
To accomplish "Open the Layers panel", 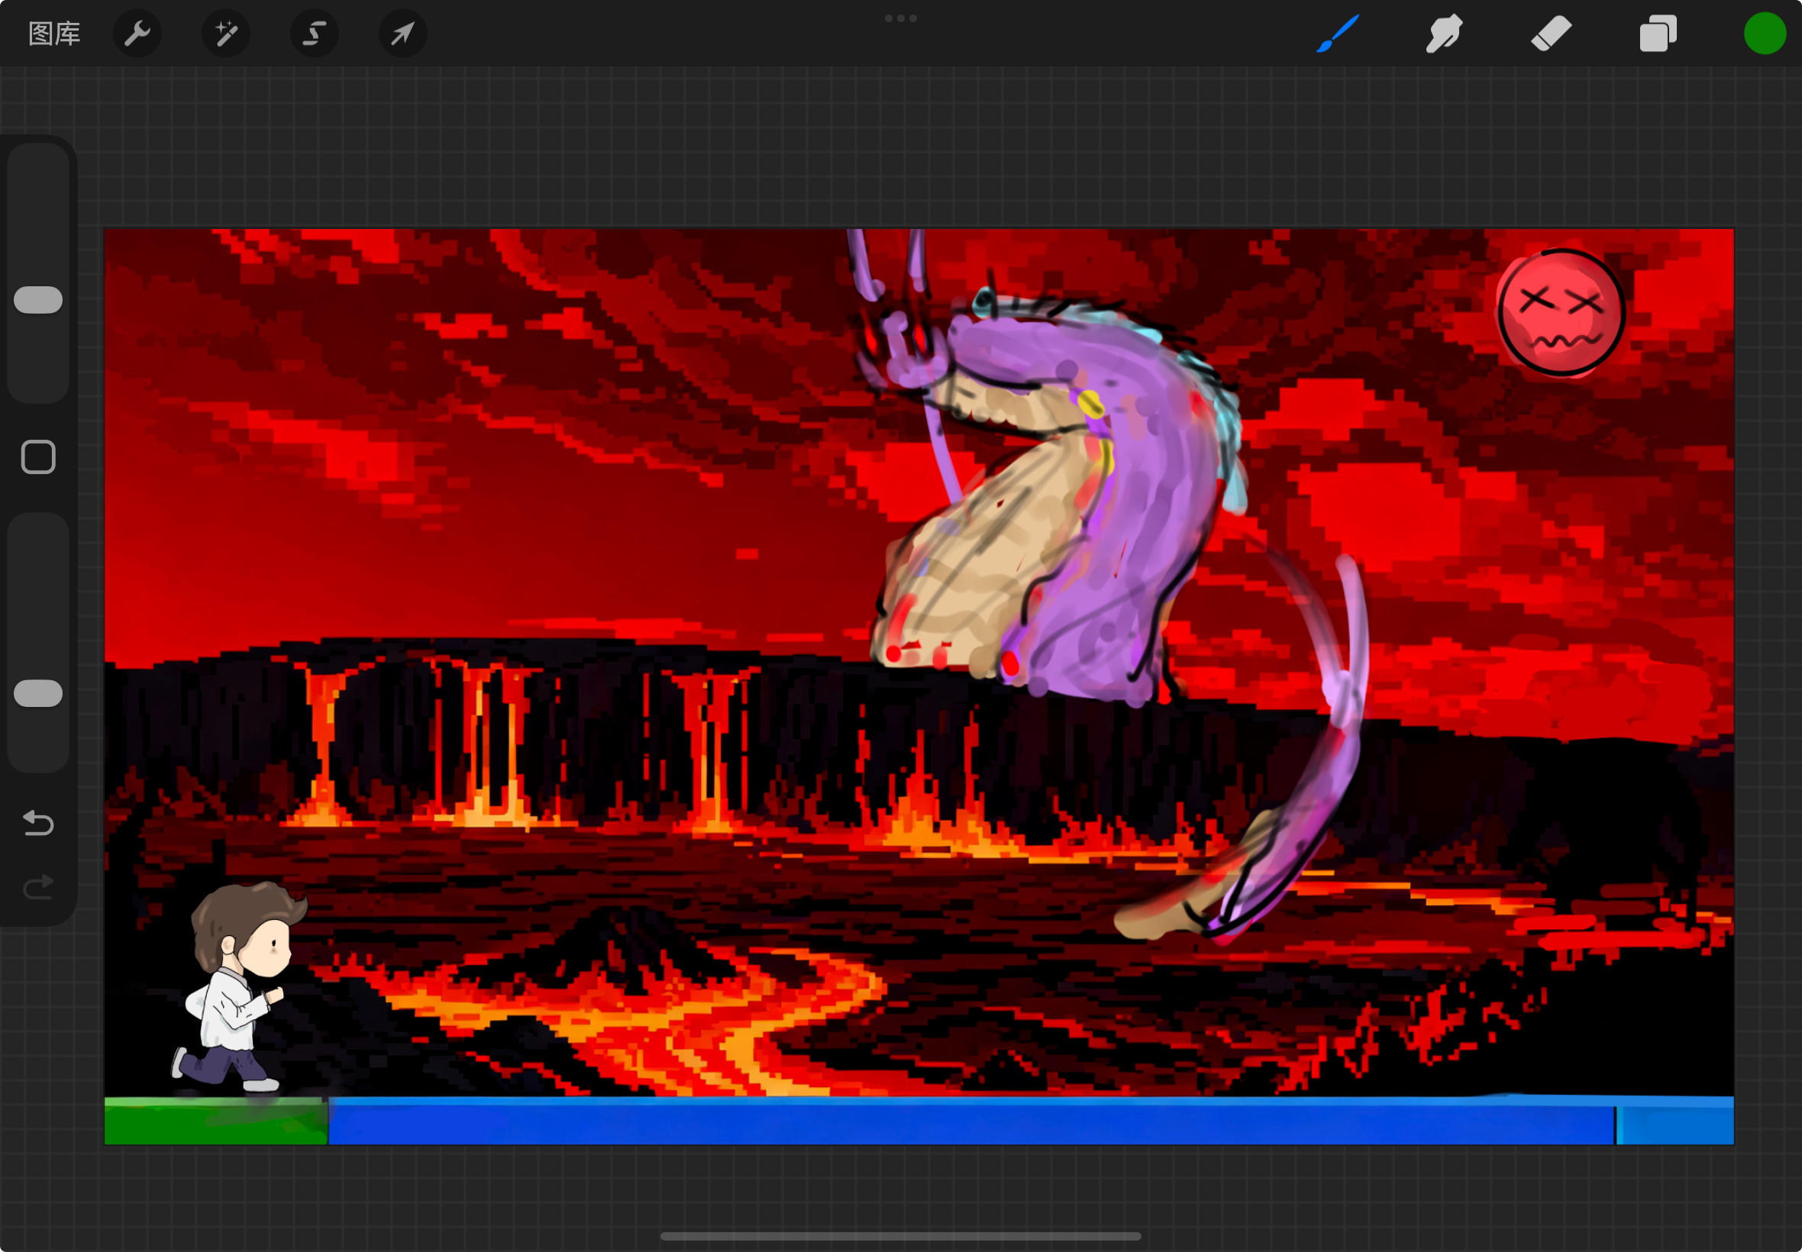I will pos(1658,34).
